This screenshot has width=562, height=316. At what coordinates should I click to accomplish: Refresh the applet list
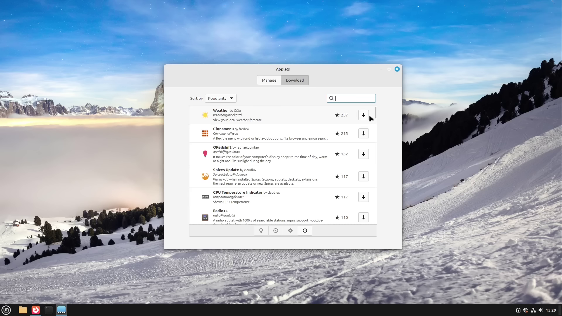[x=305, y=231]
